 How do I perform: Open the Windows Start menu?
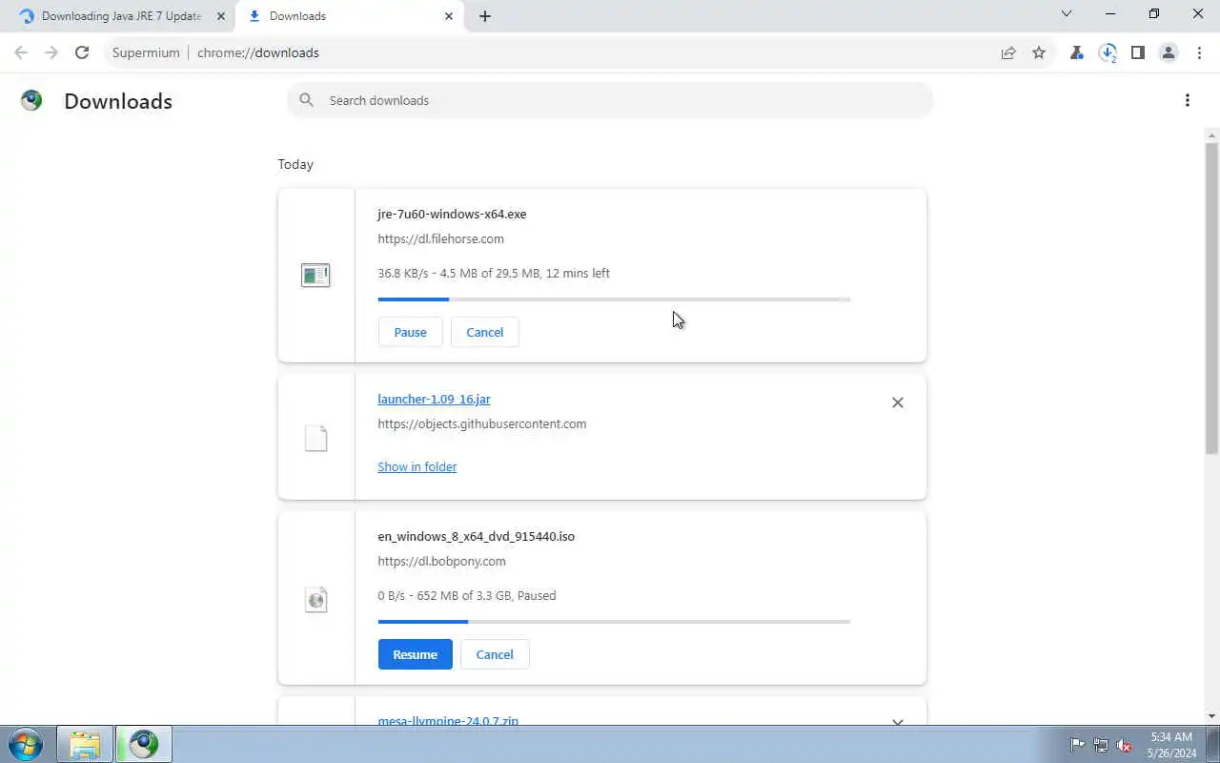pos(25,744)
